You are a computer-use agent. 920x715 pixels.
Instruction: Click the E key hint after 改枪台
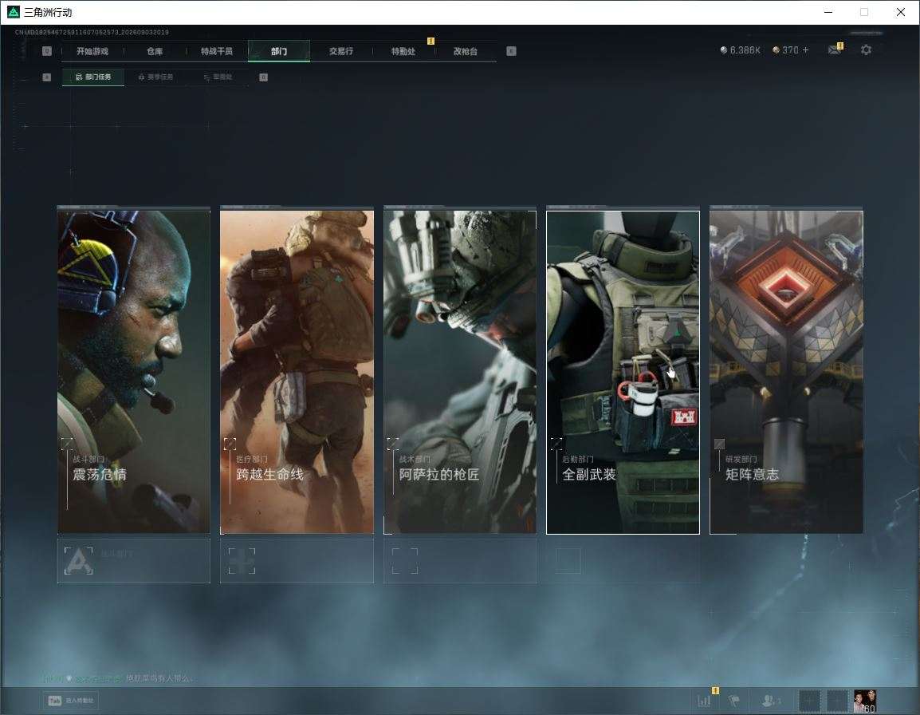click(x=511, y=51)
